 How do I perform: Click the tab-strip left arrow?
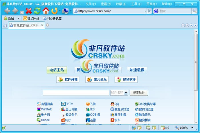pos(183,25)
